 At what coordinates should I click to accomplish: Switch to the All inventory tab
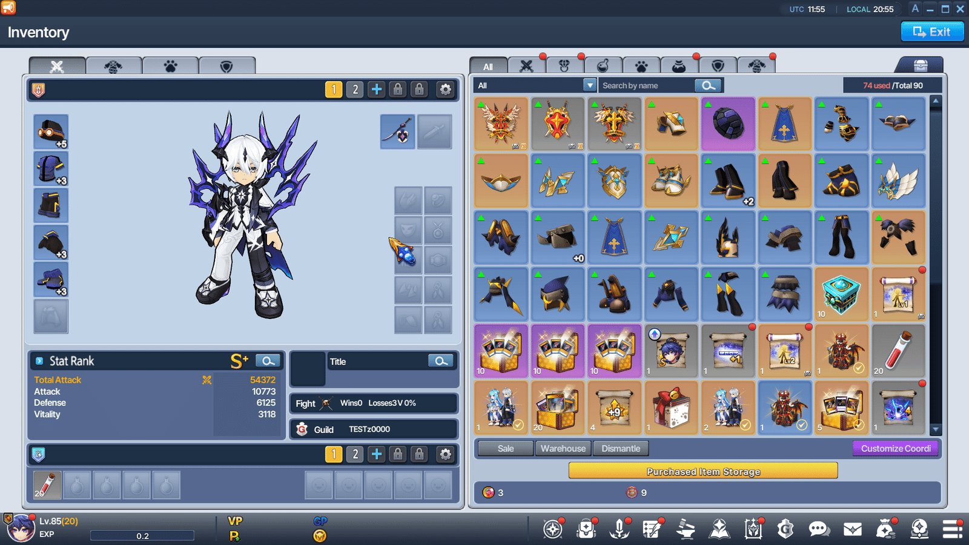tap(488, 66)
